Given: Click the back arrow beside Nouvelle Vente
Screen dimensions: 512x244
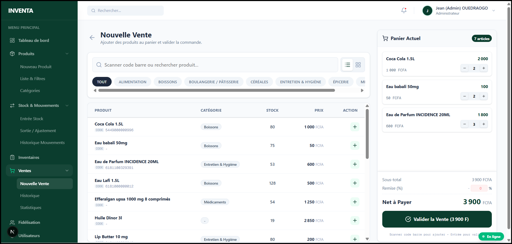Looking at the screenshot, I should (92, 38).
